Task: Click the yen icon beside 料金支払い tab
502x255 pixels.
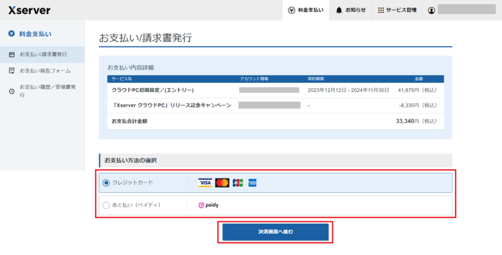Action: [x=292, y=11]
